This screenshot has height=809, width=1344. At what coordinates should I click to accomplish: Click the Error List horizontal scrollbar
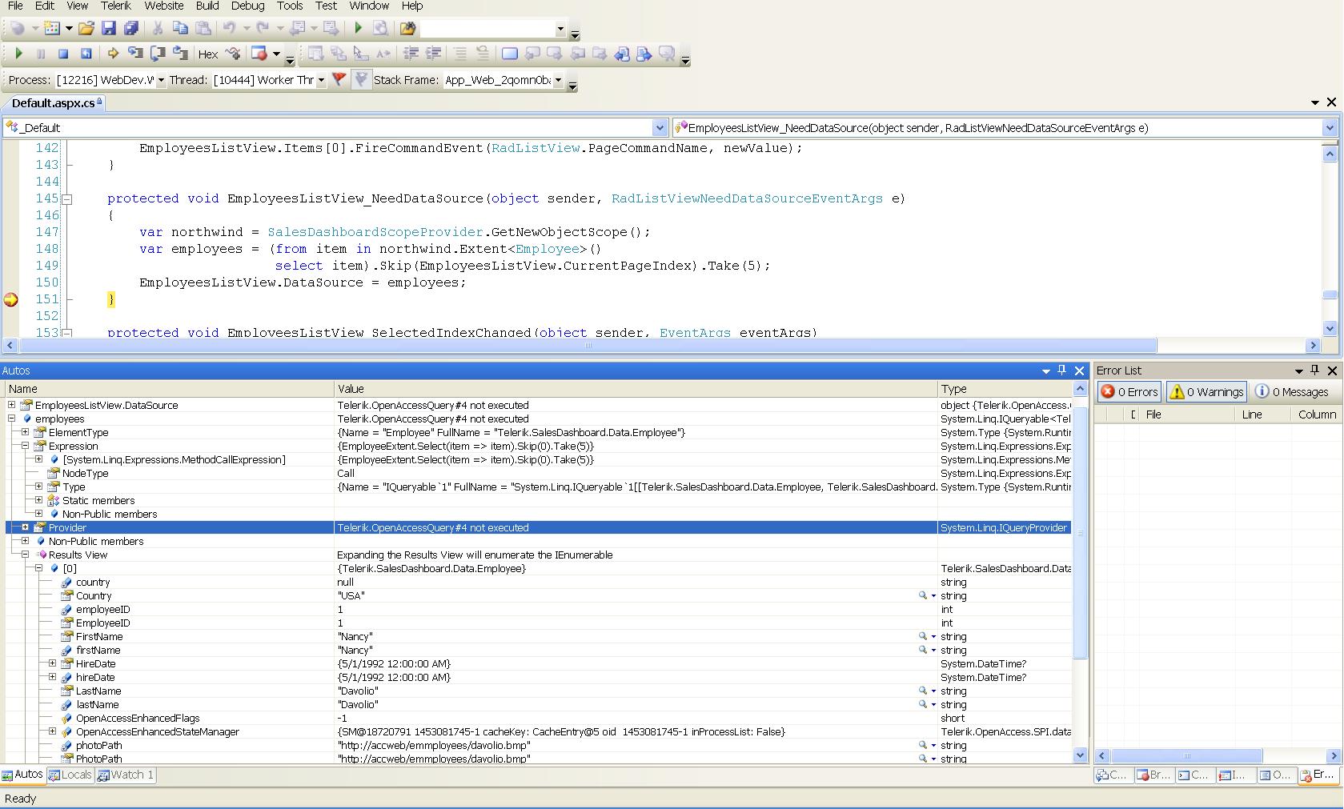pyautogui.click(x=1186, y=755)
